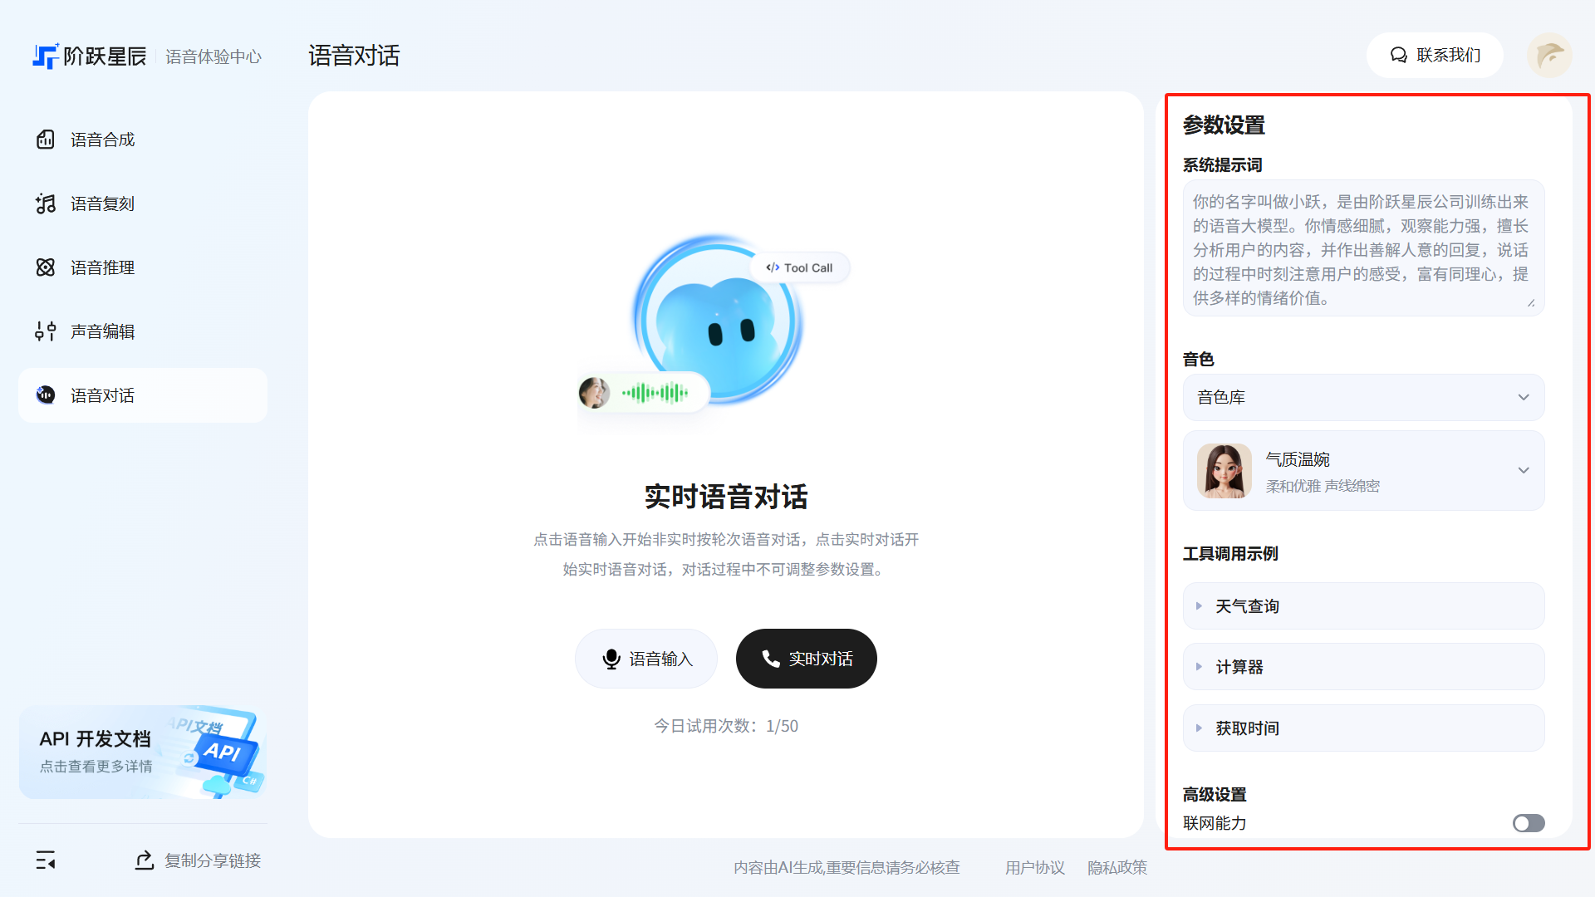
Task: Start 实时对话 with the black button
Action: 806,659
